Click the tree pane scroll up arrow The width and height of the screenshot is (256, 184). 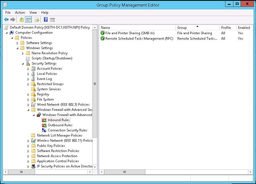[x=95, y=27]
